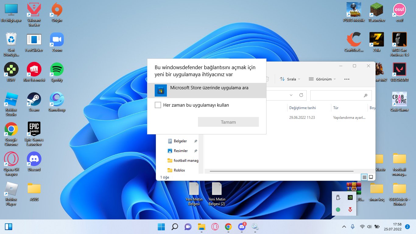416x234 pixels.
Task: Switch to details view in Explorer status bar
Action: (364, 177)
